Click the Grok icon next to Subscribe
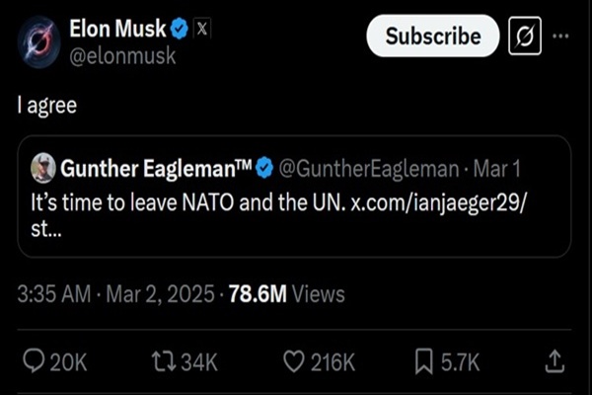592x395 pixels. tap(523, 38)
